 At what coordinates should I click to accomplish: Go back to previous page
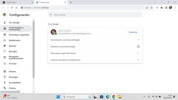click(3, 8)
